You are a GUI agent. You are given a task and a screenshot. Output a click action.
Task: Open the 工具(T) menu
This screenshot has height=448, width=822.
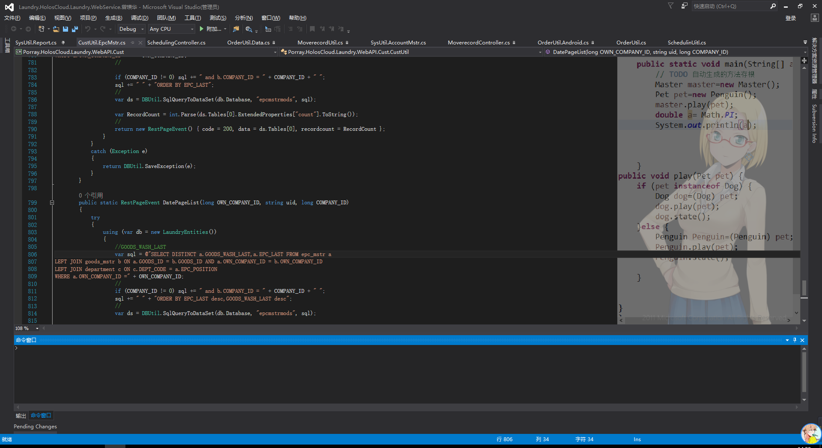point(193,18)
